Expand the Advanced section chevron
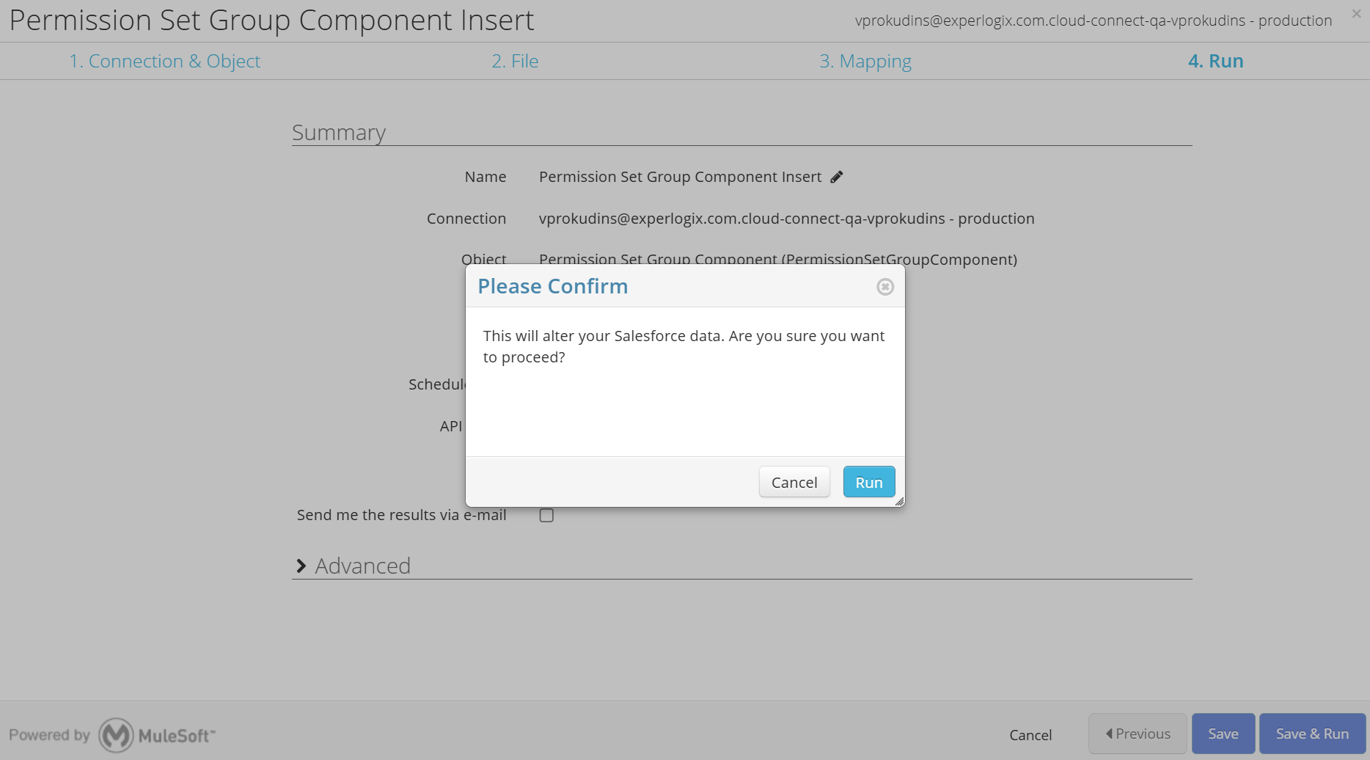Screen dimensions: 1370x760 click(x=301, y=566)
